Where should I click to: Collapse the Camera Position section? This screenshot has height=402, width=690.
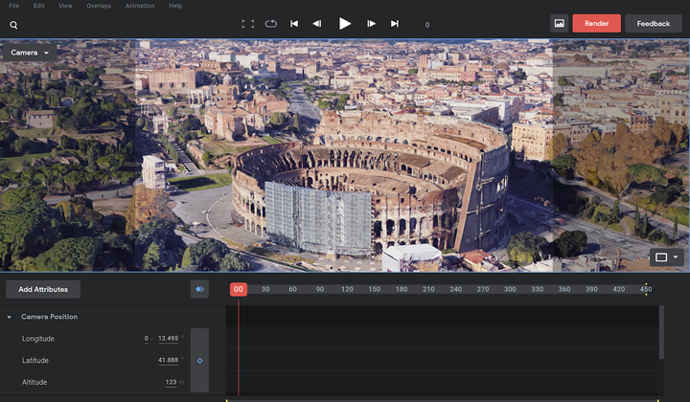[9, 317]
